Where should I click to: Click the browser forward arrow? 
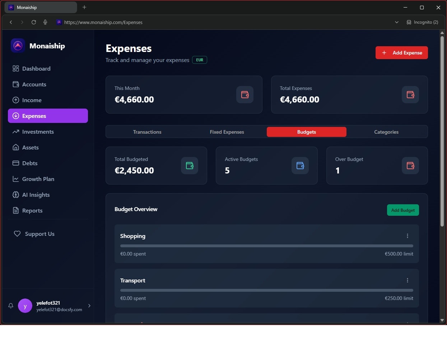(x=22, y=22)
